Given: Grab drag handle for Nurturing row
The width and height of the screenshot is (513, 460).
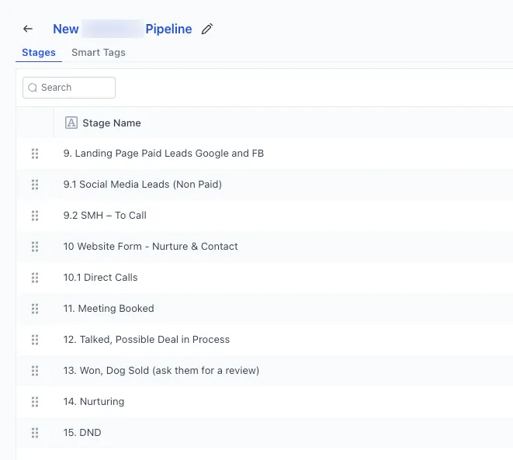Looking at the screenshot, I should click(x=35, y=402).
